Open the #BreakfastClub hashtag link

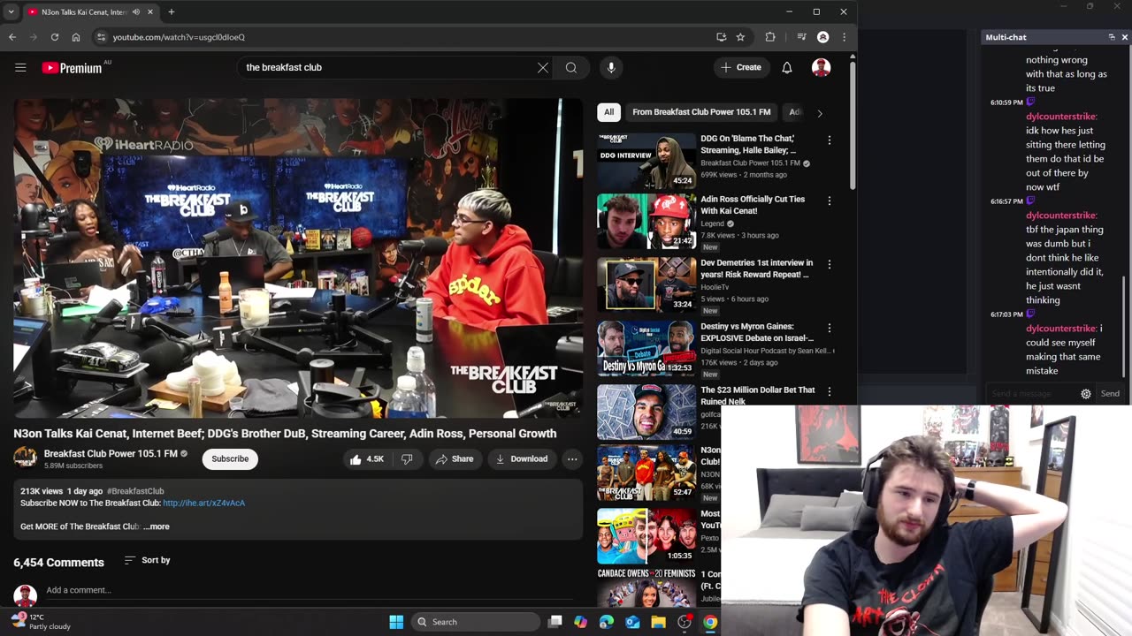135,491
